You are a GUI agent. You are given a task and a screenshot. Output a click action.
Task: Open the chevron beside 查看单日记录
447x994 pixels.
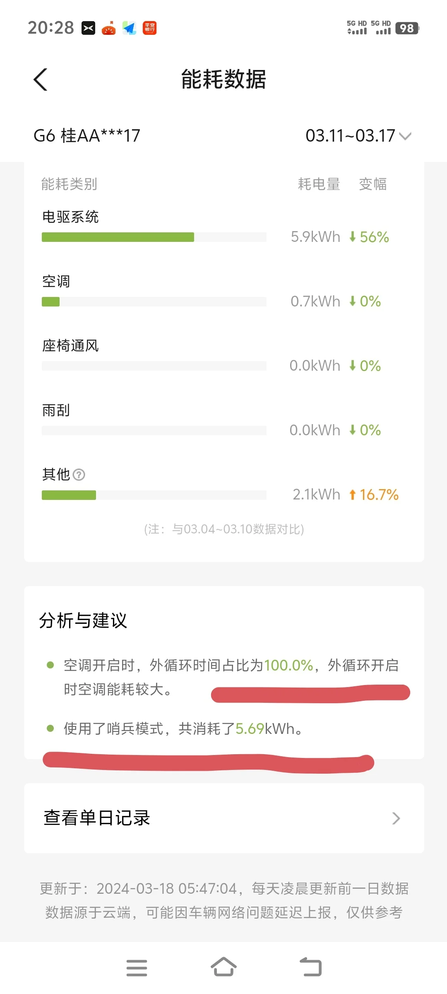396,818
